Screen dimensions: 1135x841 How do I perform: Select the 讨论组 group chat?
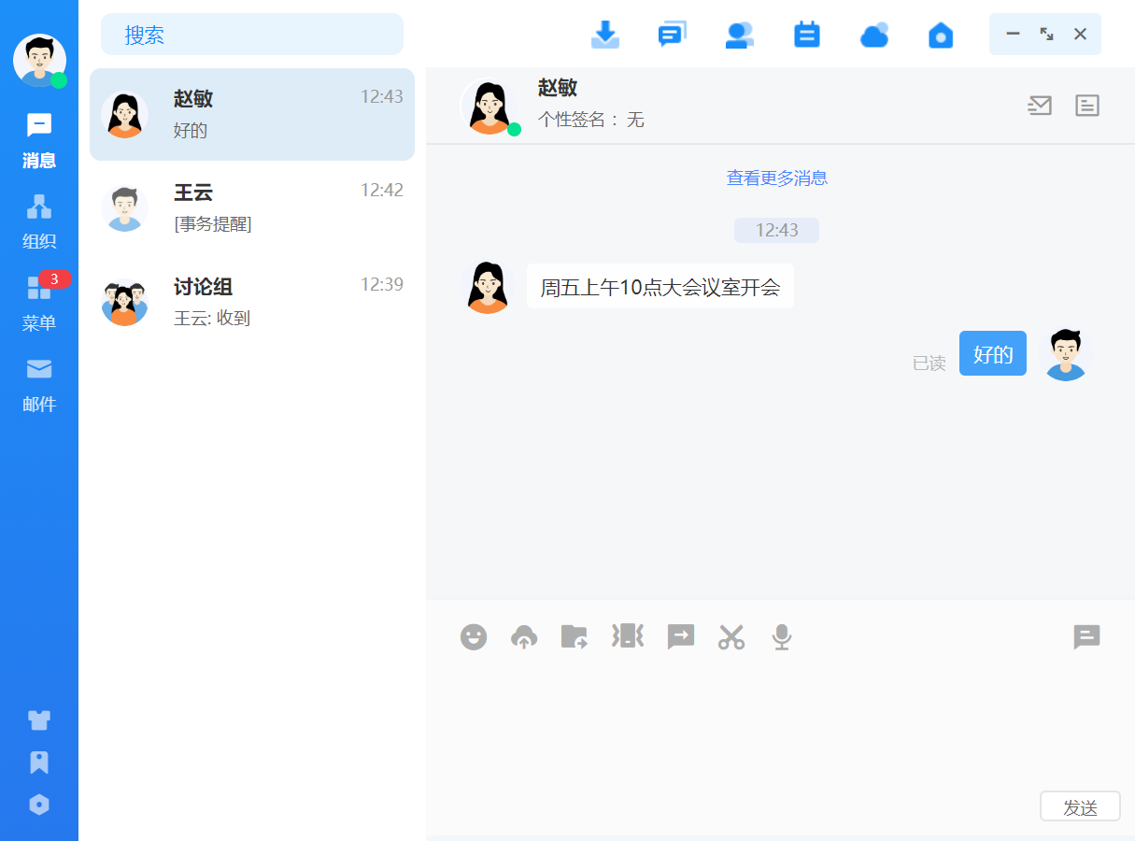pyautogui.click(x=252, y=302)
